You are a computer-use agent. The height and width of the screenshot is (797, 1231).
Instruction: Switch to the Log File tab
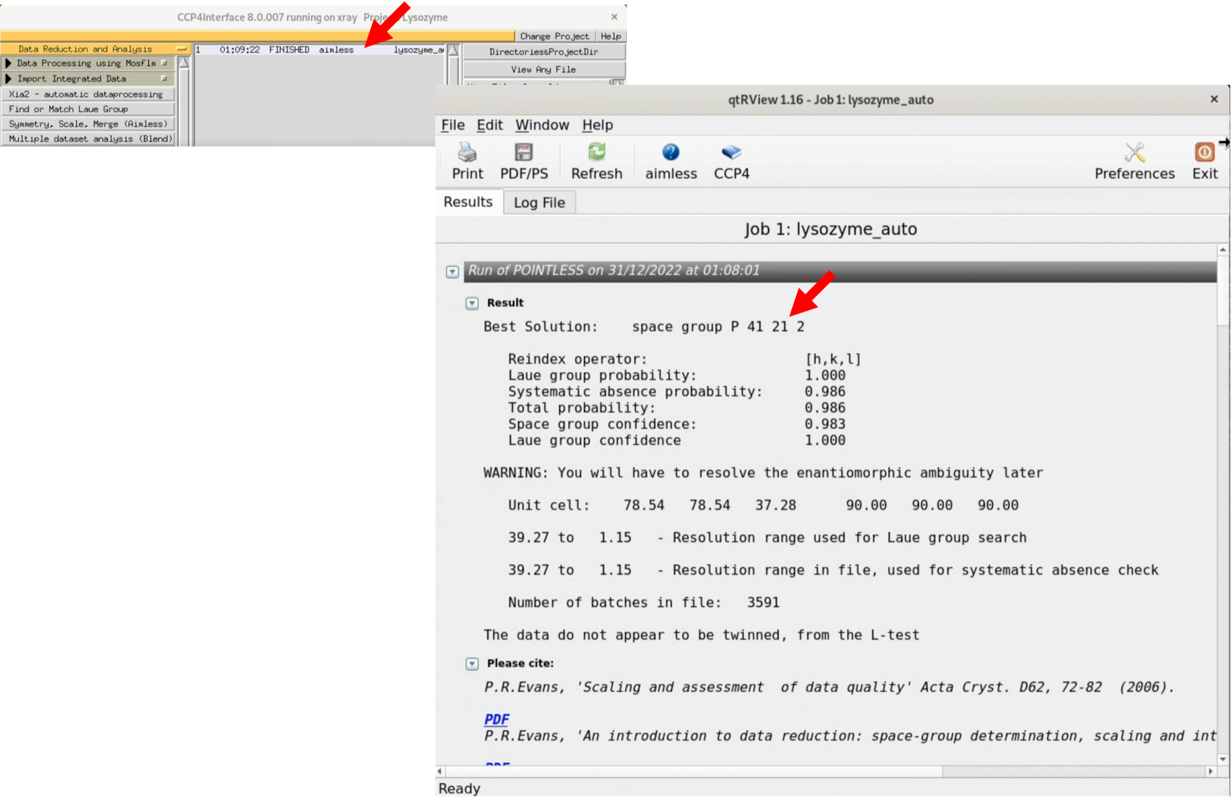click(x=539, y=203)
